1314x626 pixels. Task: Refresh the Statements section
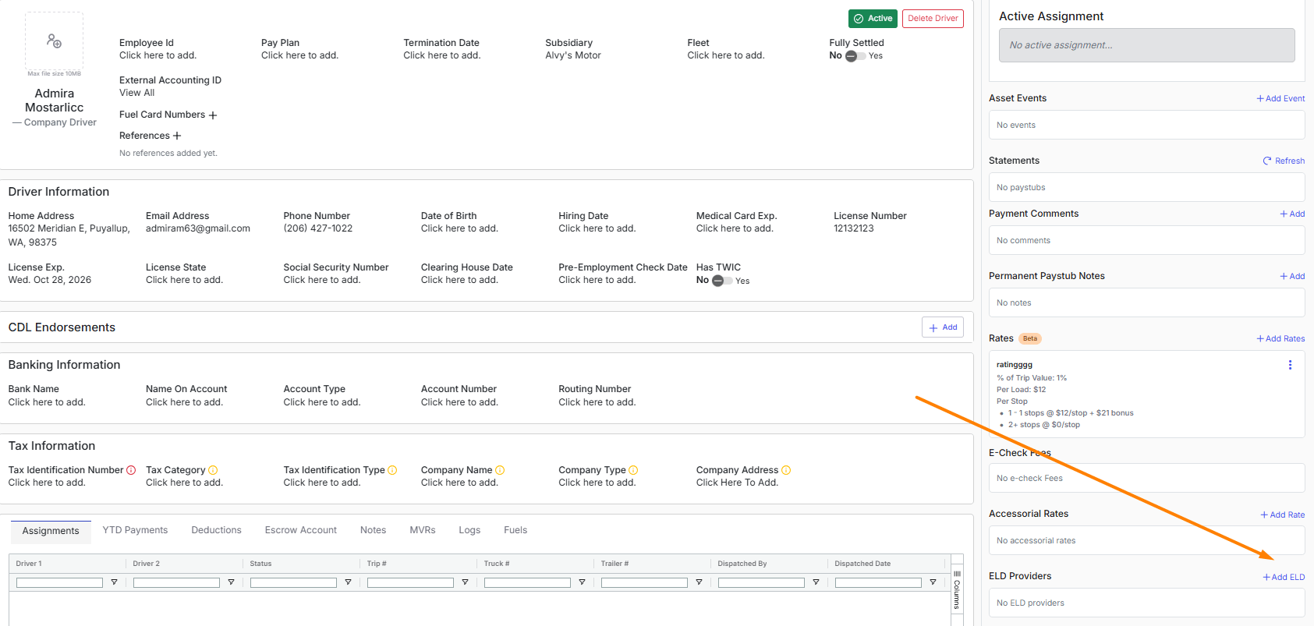click(x=1284, y=161)
